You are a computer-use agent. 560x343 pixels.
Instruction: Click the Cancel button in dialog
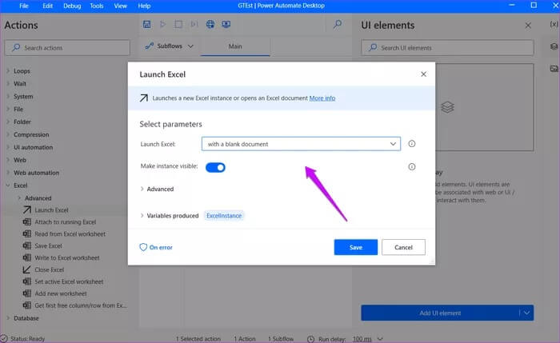click(403, 247)
